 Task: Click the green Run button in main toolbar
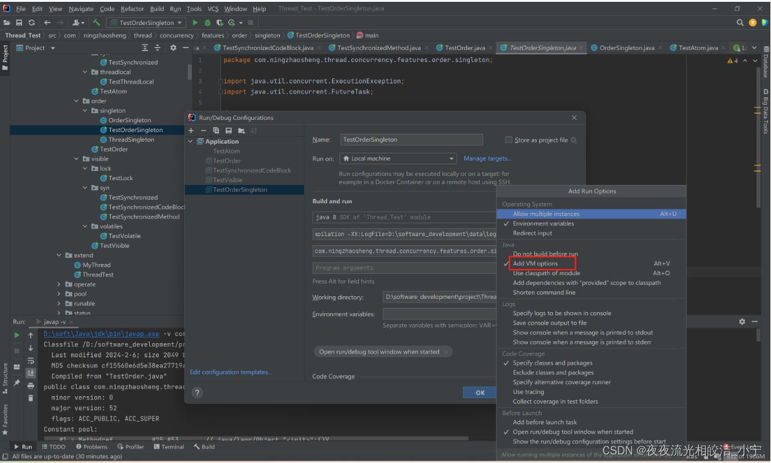point(195,23)
